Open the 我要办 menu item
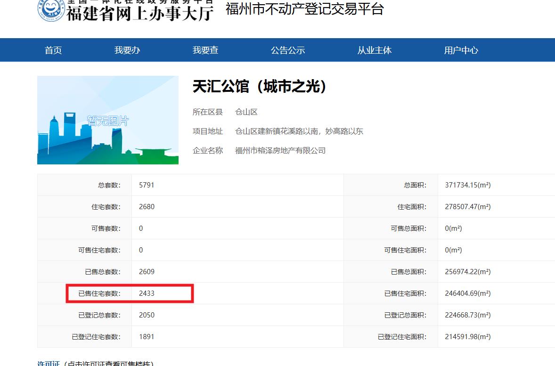Image resolution: width=555 pixels, height=366 pixels. click(127, 50)
